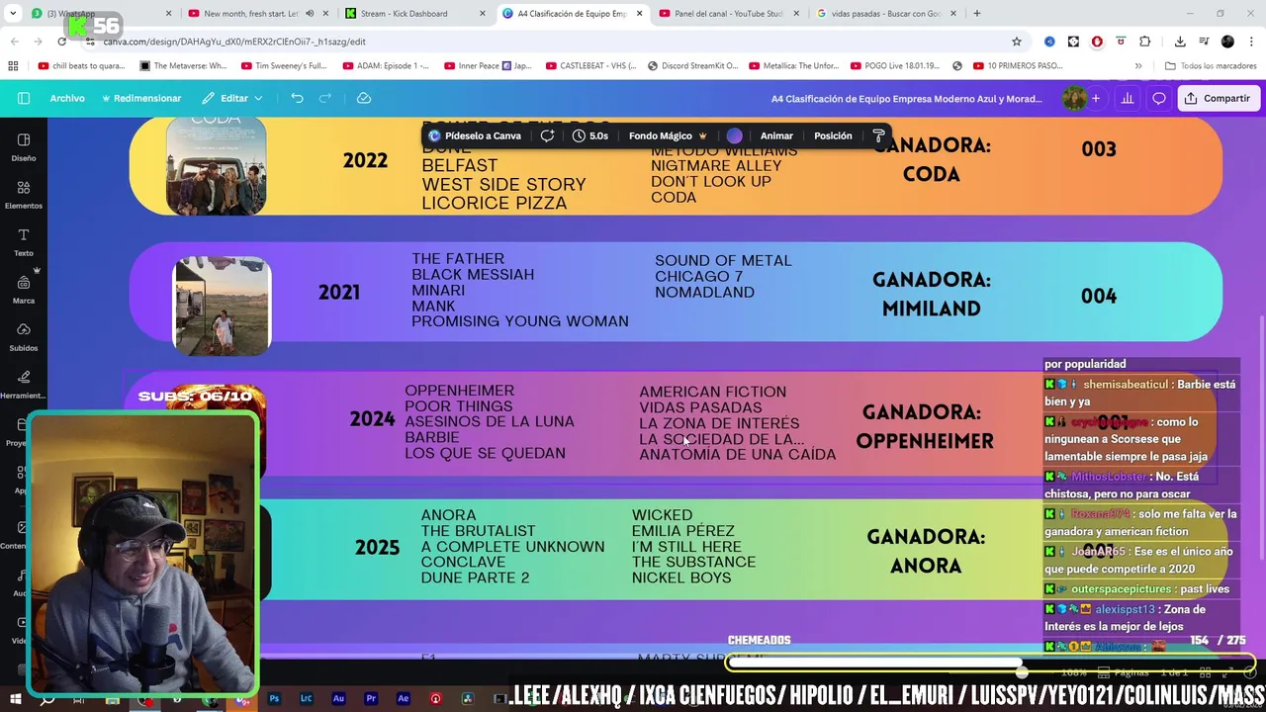Open the analytics chart icon
The width and height of the screenshot is (1266, 712).
click(1128, 98)
